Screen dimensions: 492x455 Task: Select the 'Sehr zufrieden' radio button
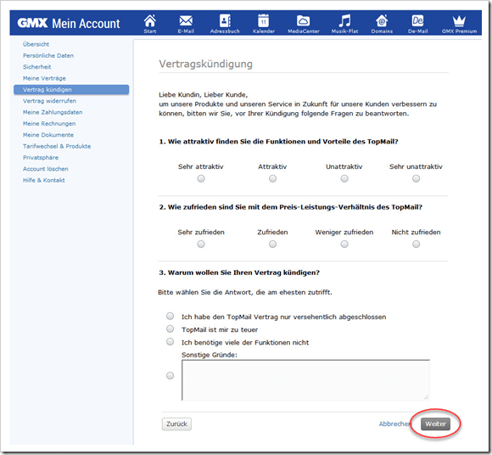[x=201, y=244]
